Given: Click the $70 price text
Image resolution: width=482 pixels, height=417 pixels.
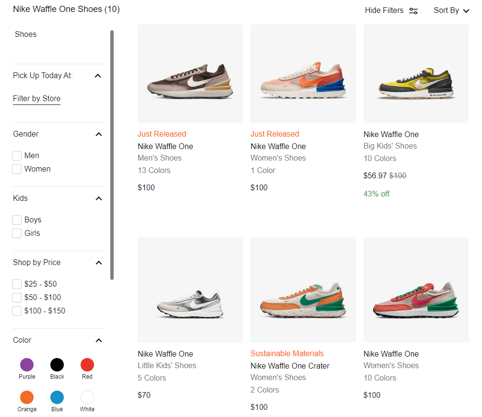Looking at the screenshot, I should (x=144, y=395).
